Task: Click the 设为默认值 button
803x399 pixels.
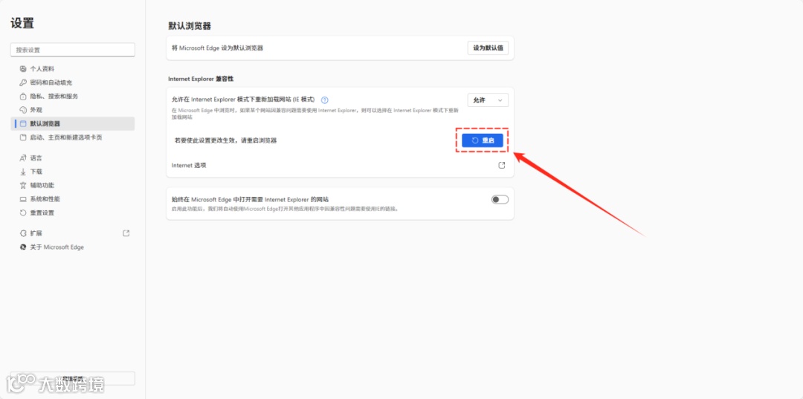Action: coord(488,48)
